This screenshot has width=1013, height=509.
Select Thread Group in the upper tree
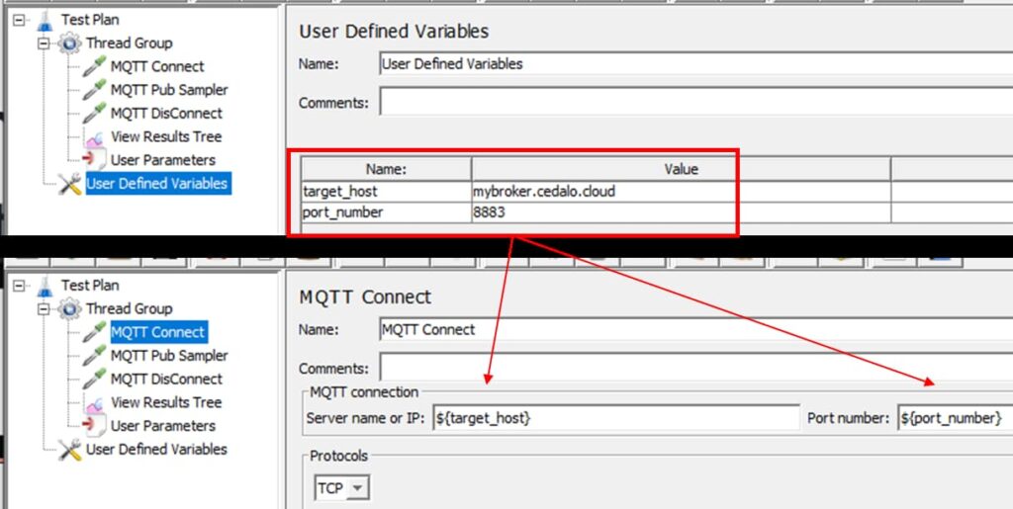click(x=130, y=43)
